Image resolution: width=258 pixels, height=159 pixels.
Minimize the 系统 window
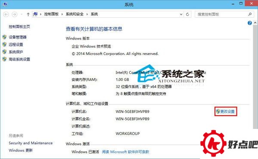[233, 3]
